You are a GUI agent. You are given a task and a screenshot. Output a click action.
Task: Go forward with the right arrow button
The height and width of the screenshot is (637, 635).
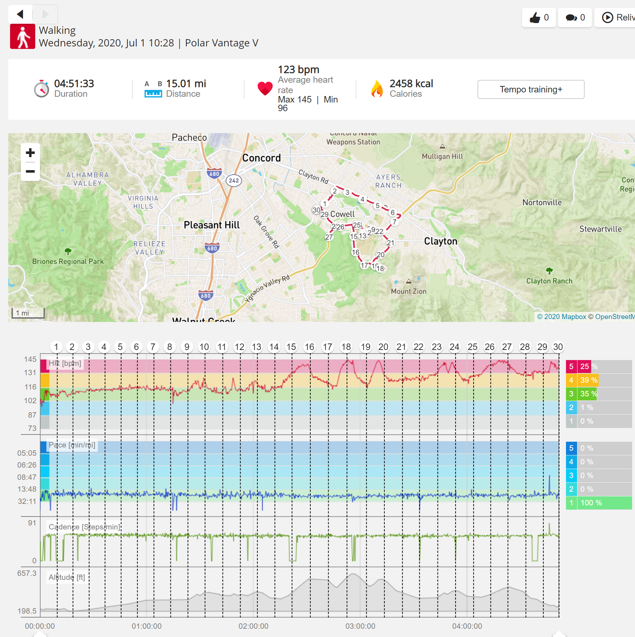[x=45, y=14]
